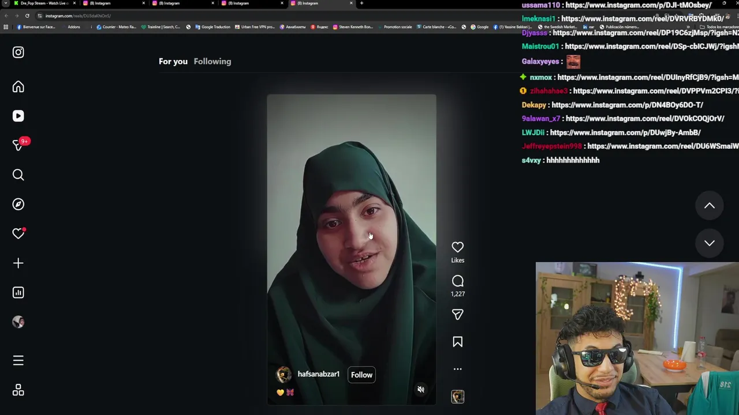739x415 pixels.
Task: Open your profile avatar in the sidebar
Action: point(18,322)
